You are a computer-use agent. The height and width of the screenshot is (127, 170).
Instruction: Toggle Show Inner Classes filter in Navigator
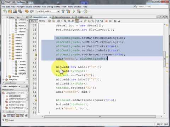[22, 116]
